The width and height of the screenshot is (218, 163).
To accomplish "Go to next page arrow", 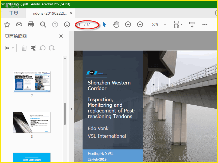I will click(67, 24).
